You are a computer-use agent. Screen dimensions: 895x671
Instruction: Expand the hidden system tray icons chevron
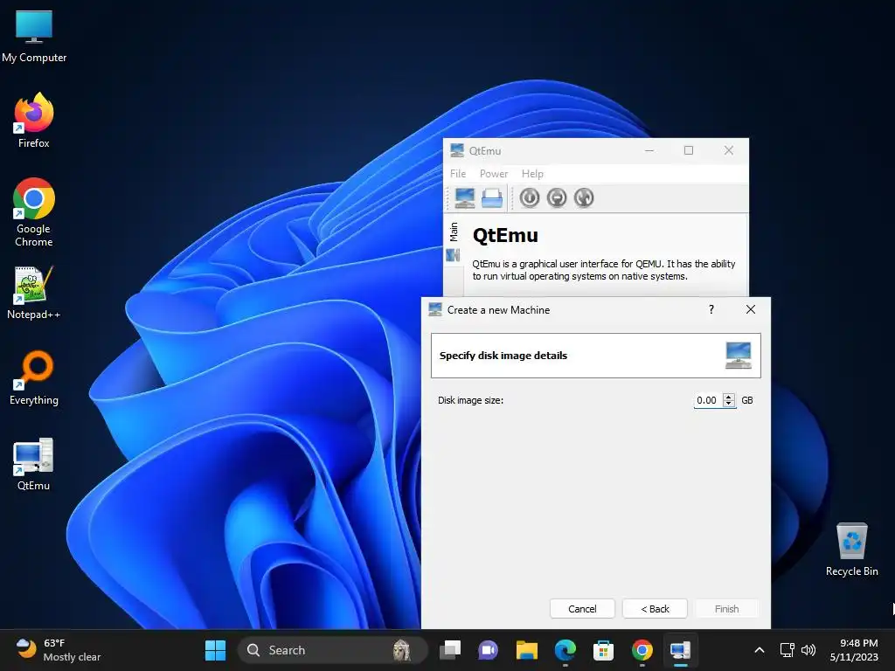click(760, 650)
